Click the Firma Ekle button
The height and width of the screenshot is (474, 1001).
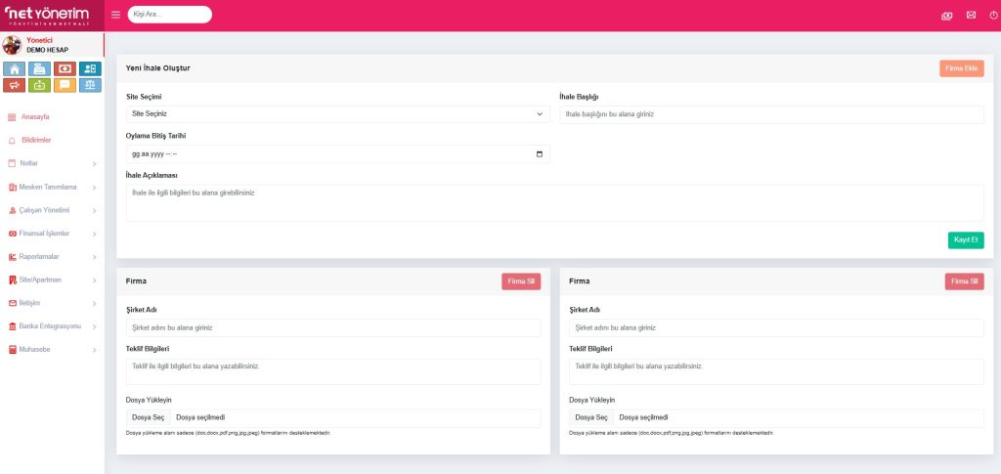[x=961, y=68]
